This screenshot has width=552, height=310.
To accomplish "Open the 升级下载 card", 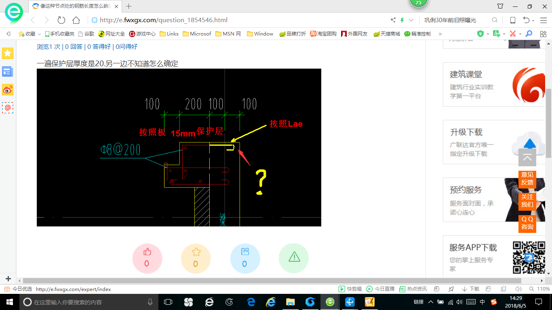I will tap(494, 142).
